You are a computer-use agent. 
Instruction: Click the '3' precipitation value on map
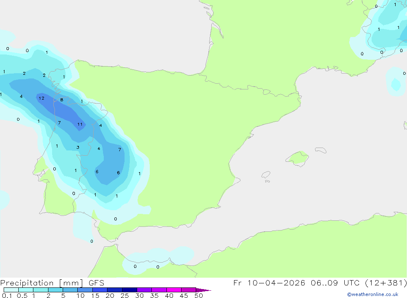pyautogui.click(x=78, y=147)
